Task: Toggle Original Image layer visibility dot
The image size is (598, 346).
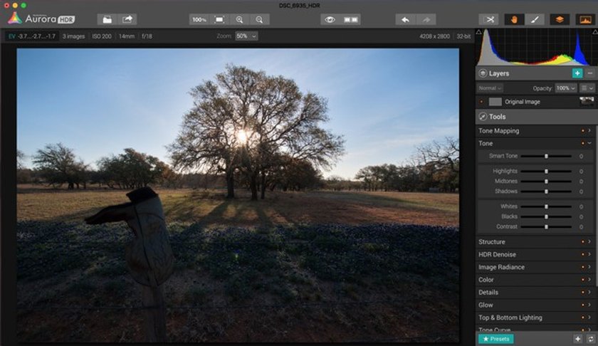Action: (x=481, y=102)
